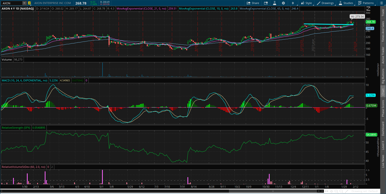386x194 pixels.
Task: Open the news calendar alert icon
Action: pos(266,3)
